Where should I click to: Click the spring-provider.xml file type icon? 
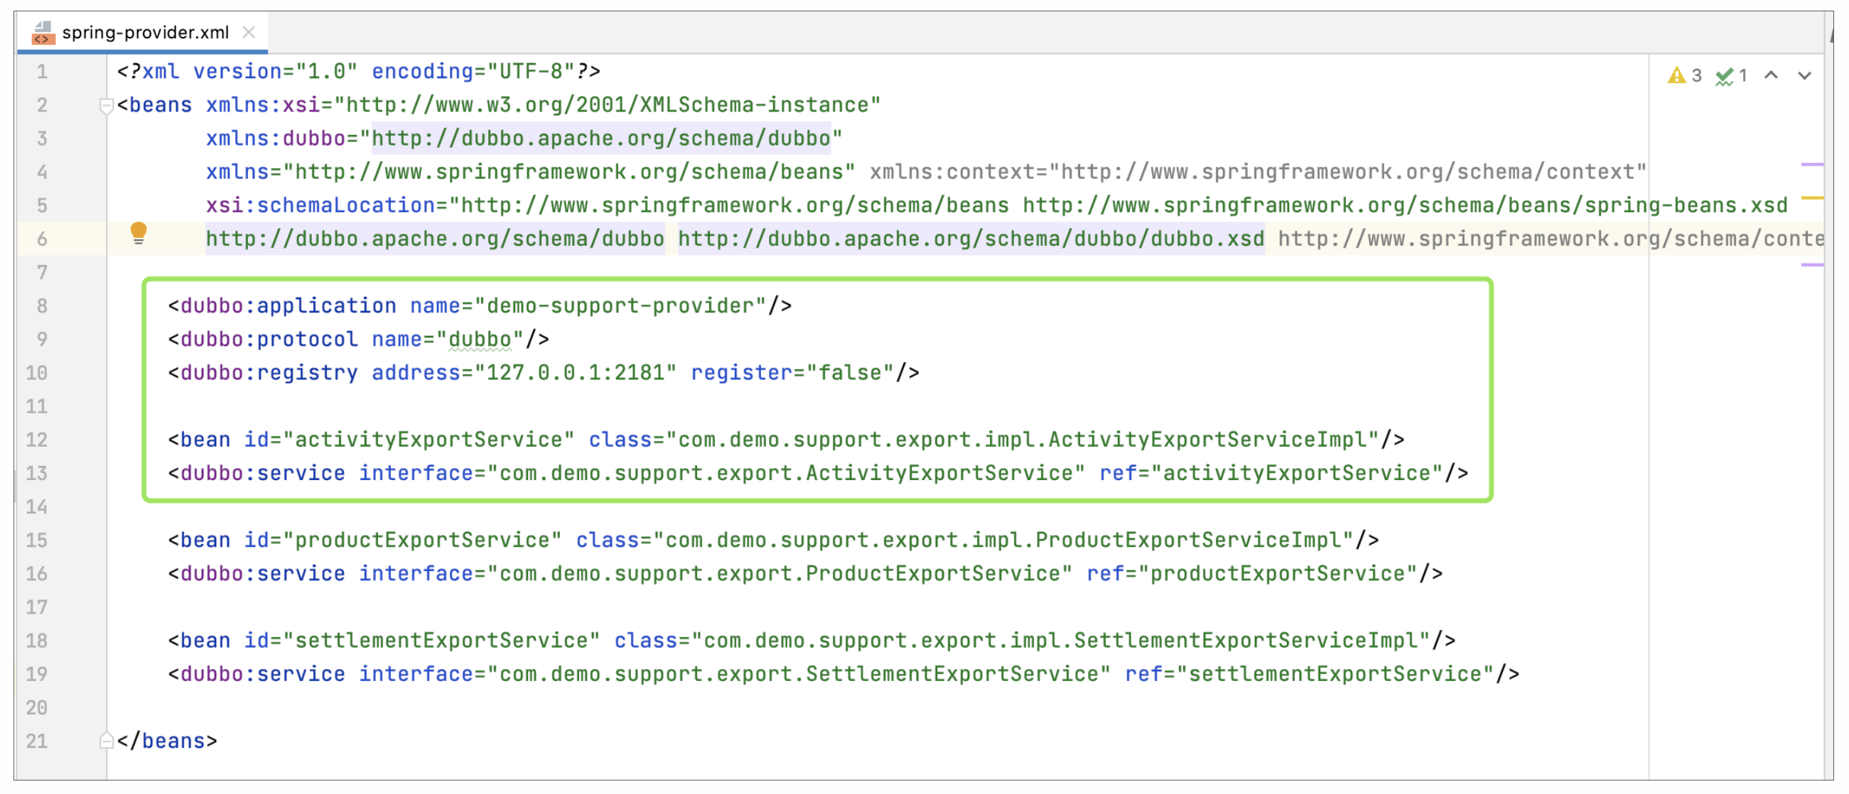pos(43,33)
